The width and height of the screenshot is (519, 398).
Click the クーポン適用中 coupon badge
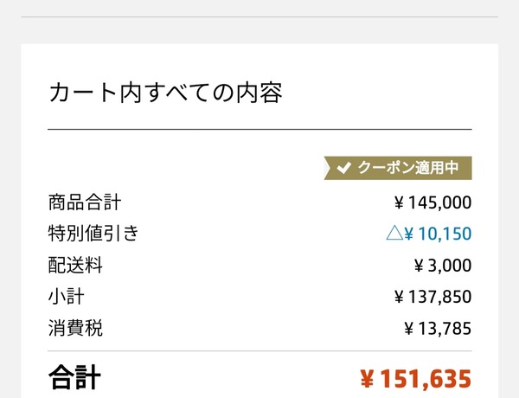398,168
